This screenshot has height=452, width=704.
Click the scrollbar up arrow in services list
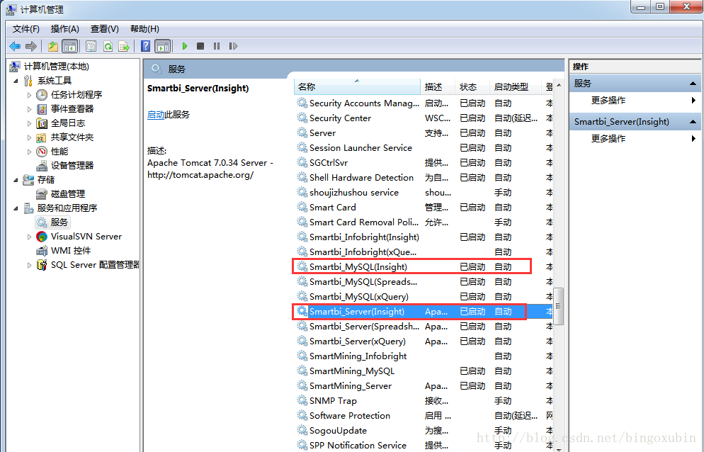[x=559, y=85]
